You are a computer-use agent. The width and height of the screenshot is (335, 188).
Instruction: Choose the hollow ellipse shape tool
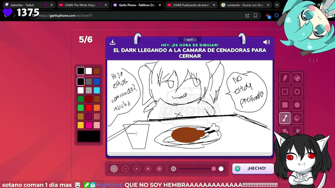[x=297, y=92]
